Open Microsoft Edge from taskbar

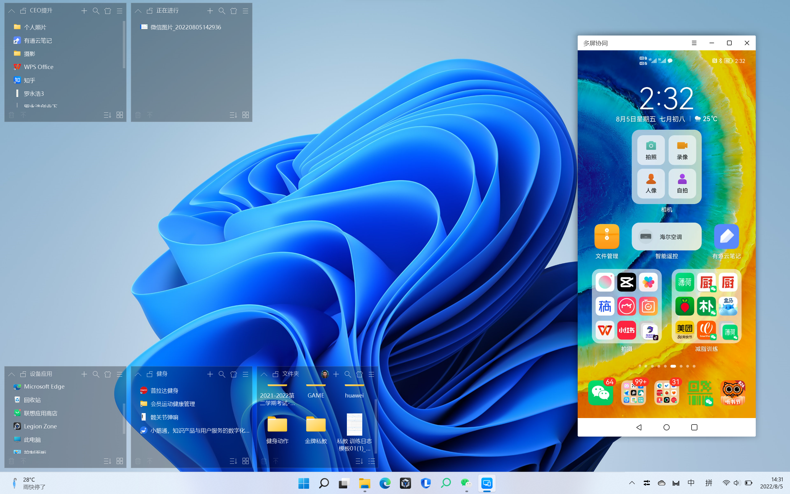(x=385, y=483)
